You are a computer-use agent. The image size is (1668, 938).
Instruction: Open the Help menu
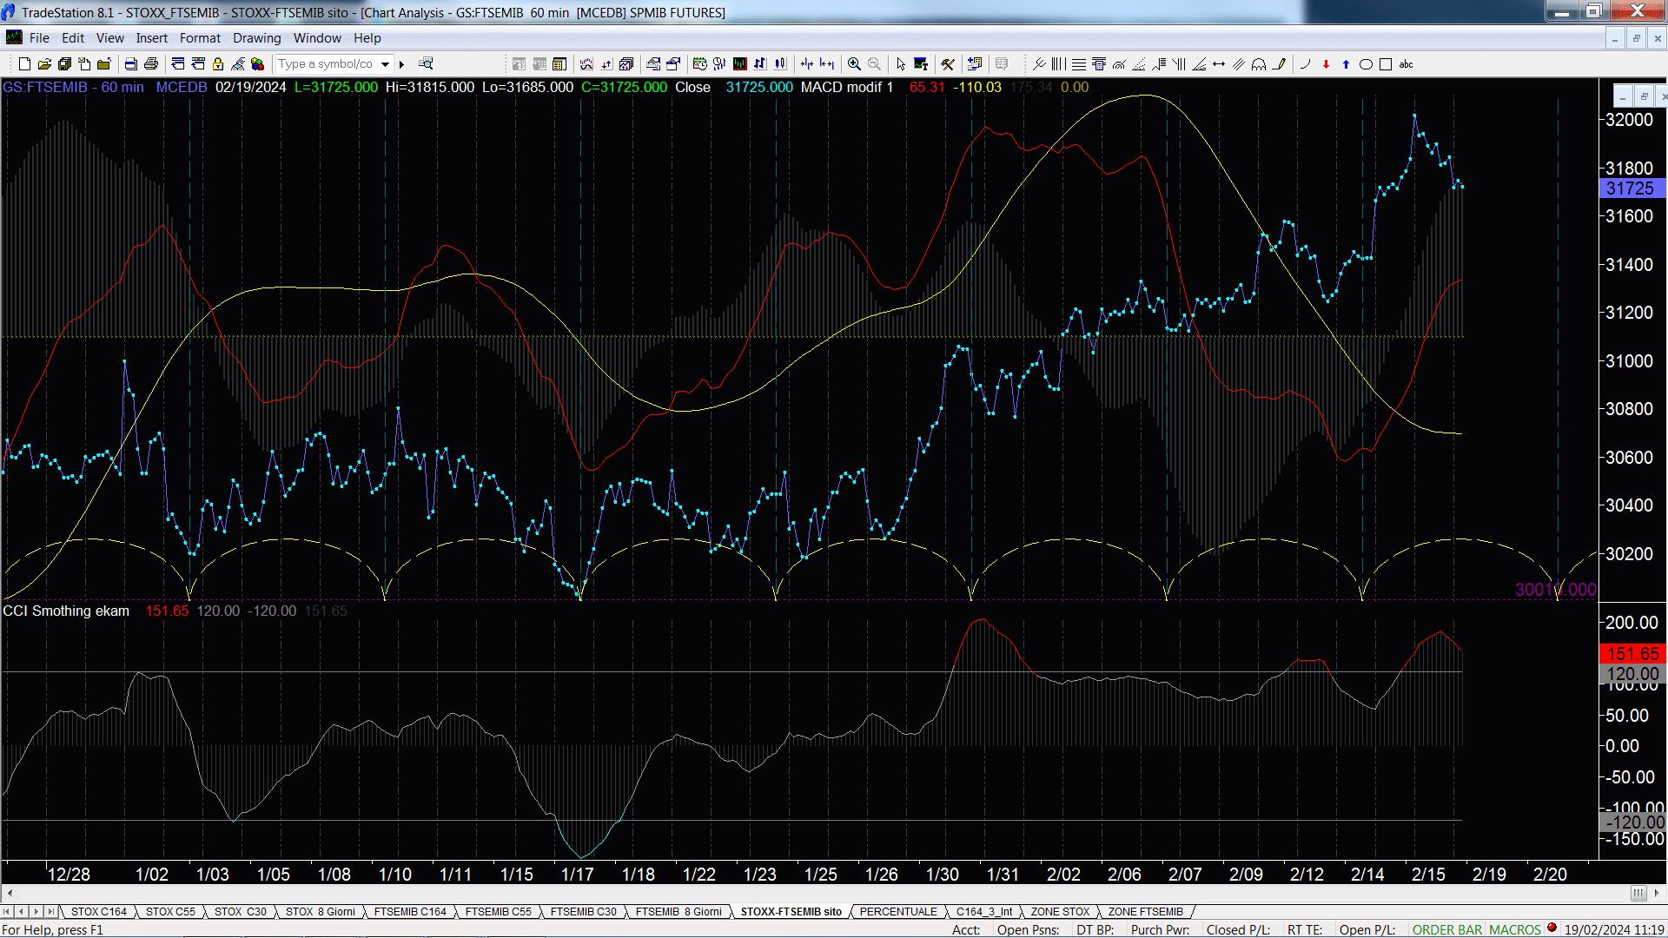coord(367,38)
